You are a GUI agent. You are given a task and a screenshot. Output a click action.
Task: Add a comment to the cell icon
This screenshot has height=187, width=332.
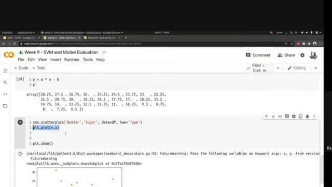tap(287, 116)
